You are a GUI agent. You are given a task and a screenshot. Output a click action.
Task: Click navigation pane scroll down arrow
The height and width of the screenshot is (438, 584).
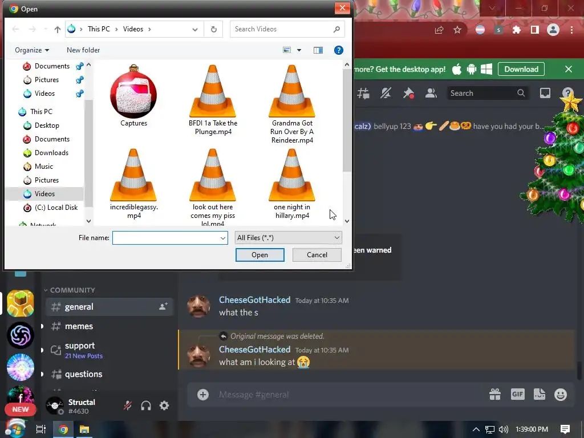tap(88, 221)
